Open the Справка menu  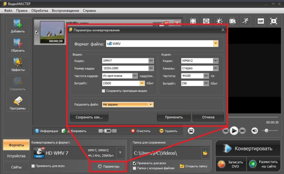[x=89, y=11]
